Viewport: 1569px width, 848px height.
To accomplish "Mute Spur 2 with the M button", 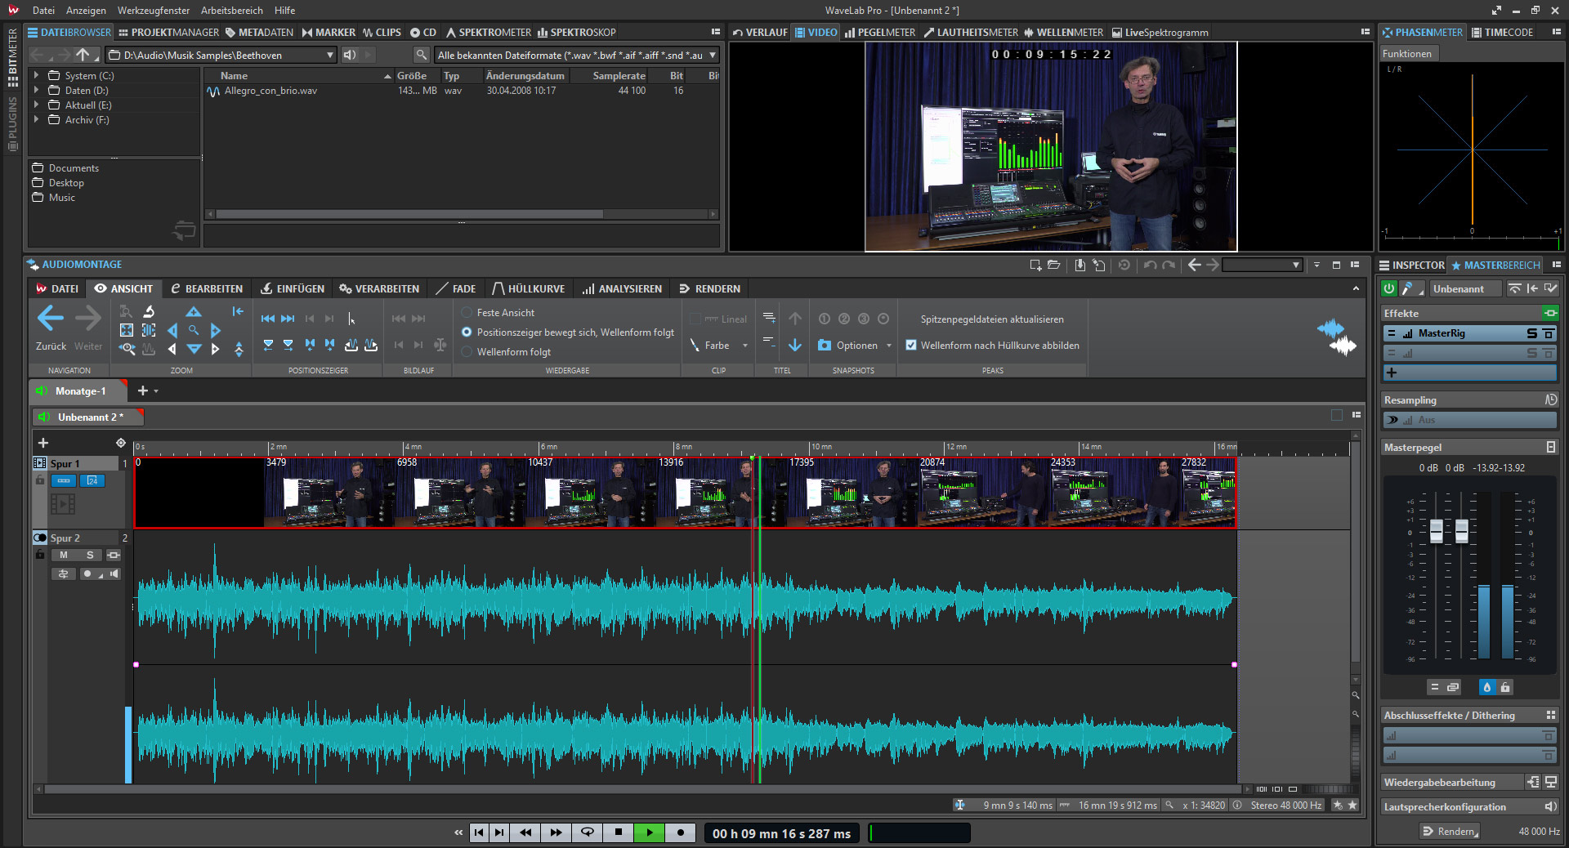I will 64,556.
